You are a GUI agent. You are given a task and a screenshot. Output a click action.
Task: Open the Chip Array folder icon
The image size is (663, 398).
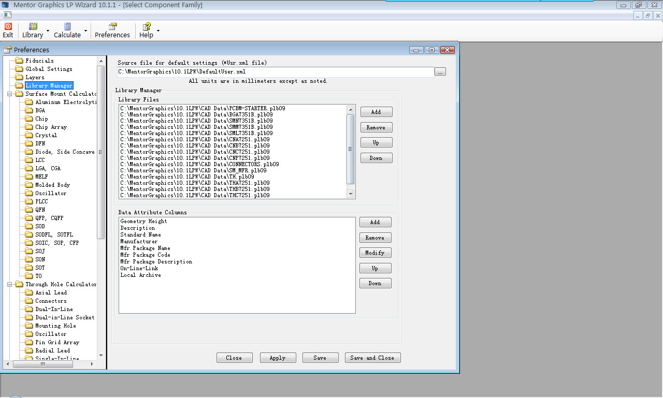[29, 127]
